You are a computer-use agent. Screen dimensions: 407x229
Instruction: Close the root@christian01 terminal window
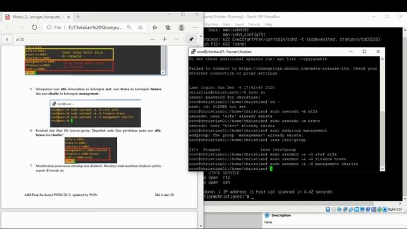tap(378, 52)
